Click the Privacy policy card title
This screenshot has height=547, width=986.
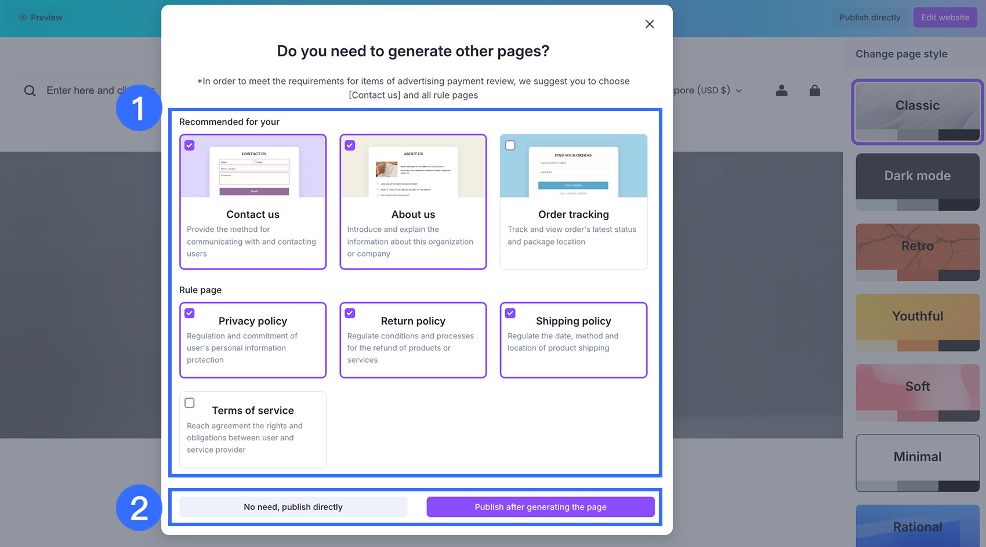(x=253, y=321)
